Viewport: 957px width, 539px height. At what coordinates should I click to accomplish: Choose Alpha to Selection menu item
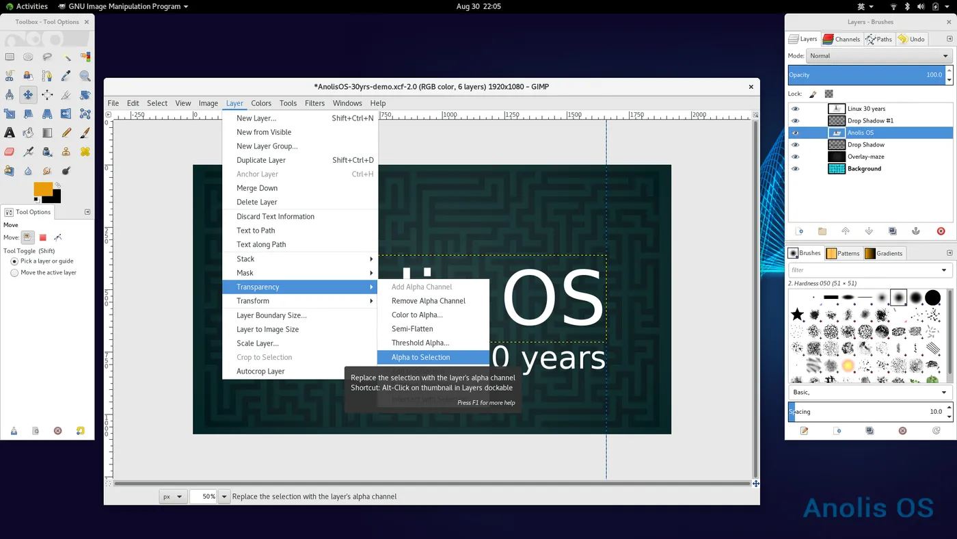pos(433,357)
